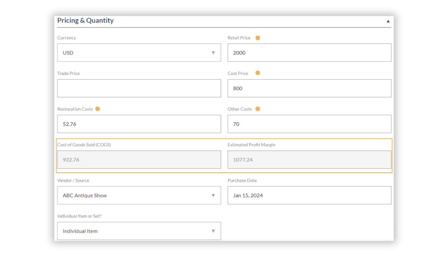Click the Estimated Profit Margin field
Viewport: 448px width, 254px height.
[309, 159]
